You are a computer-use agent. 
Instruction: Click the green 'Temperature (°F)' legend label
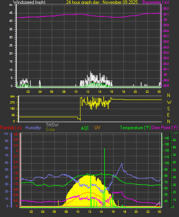pos(135,128)
